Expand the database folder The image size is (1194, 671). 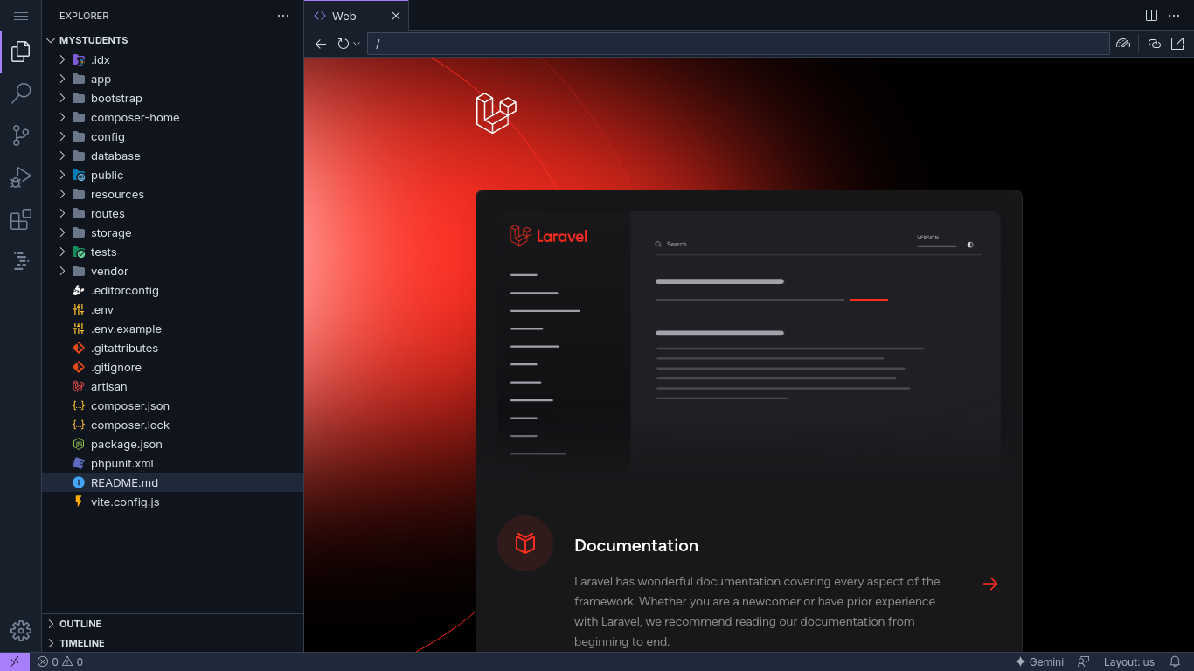[x=173, y=156]
